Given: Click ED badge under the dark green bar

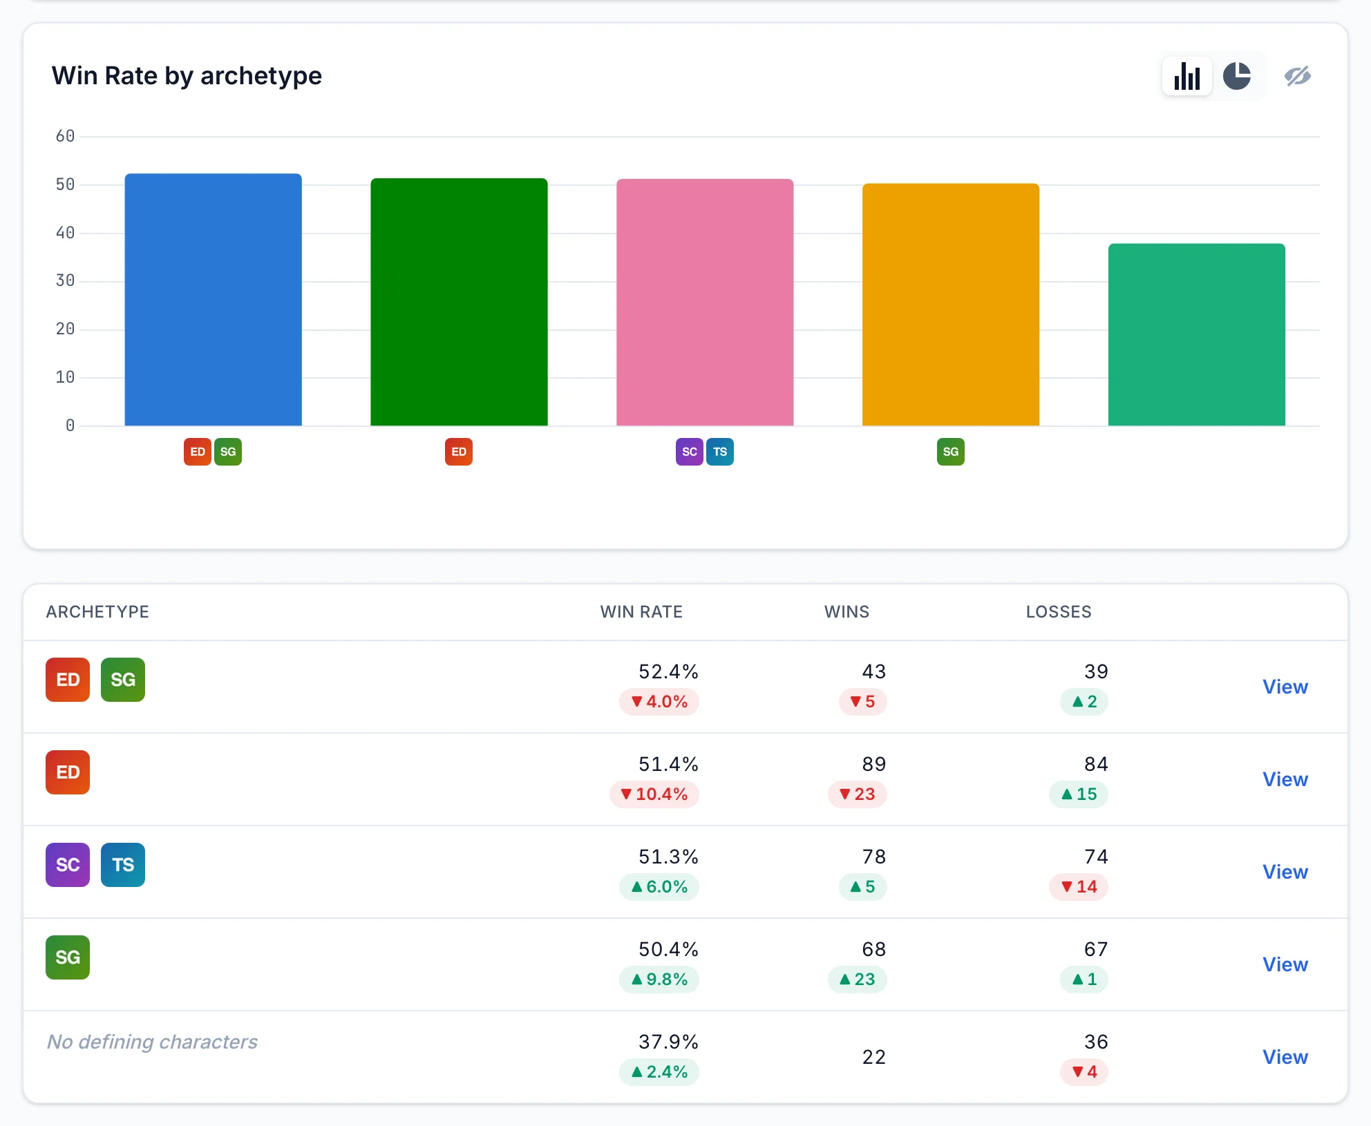Looking at the screenshot, I should (x=459, y=452).
